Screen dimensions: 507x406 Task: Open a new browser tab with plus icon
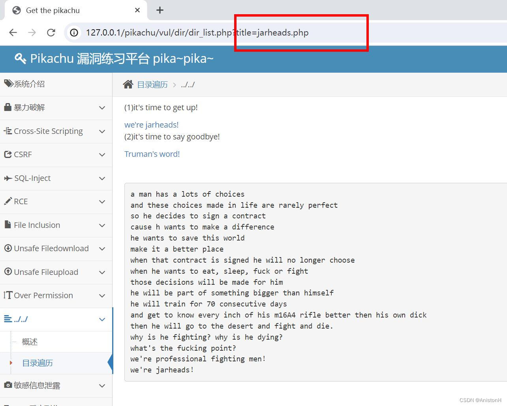[160, 10]
